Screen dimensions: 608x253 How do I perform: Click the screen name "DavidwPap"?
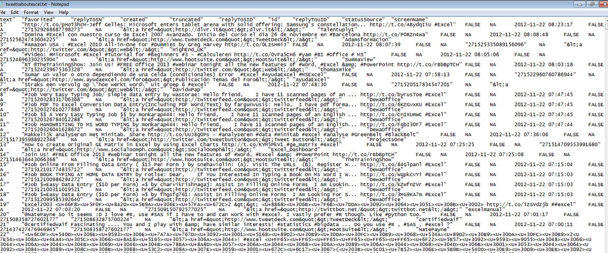pos(187,90)
